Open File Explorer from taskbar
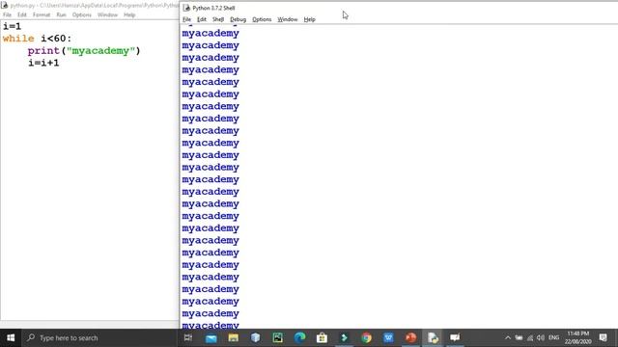The height and width of the screenshot is (347, 618). click(x=233, y=337)
